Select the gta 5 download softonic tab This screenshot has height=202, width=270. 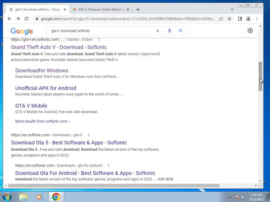tap(37, 9)
